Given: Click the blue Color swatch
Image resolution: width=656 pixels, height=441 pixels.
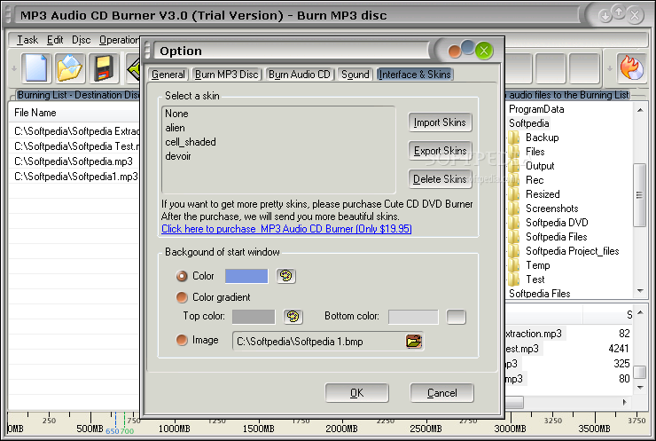Looking at the screenshot, I should (246, 276).
